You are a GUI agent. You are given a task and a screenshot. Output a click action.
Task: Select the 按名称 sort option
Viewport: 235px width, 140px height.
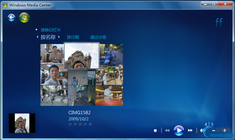[48, 37]
